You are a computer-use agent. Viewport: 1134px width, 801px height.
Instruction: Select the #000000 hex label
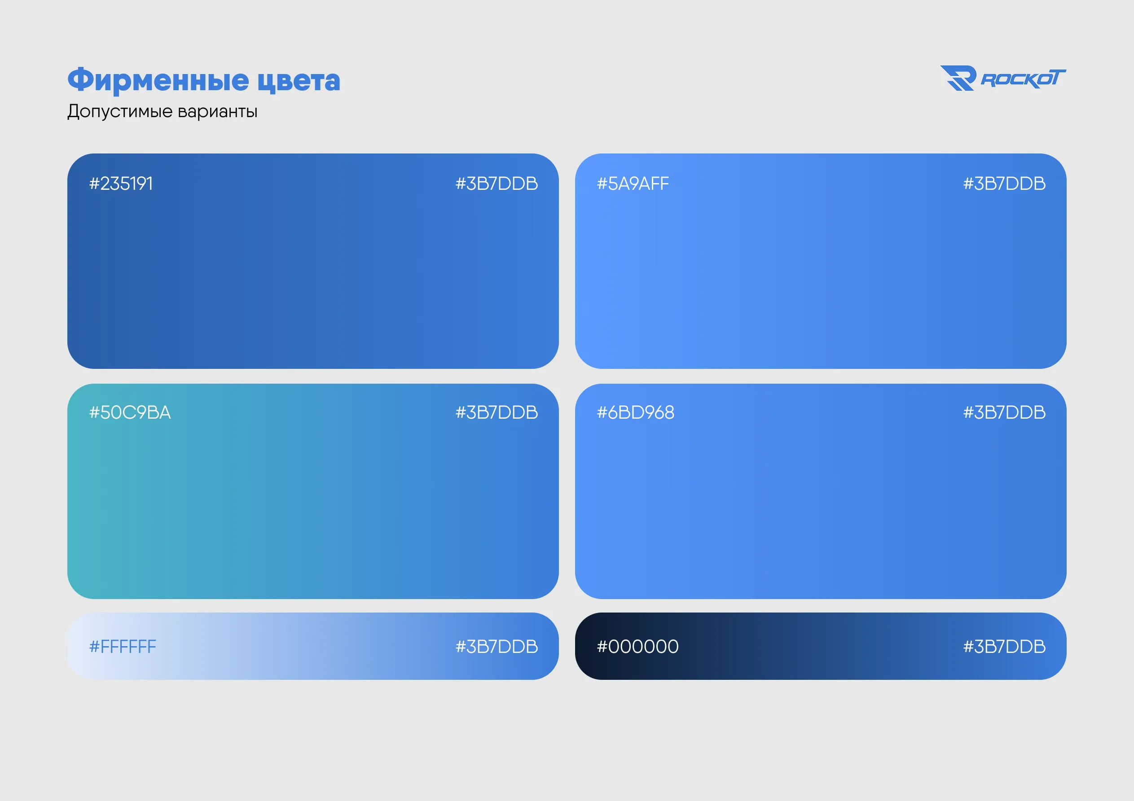(x=637, y=647)
